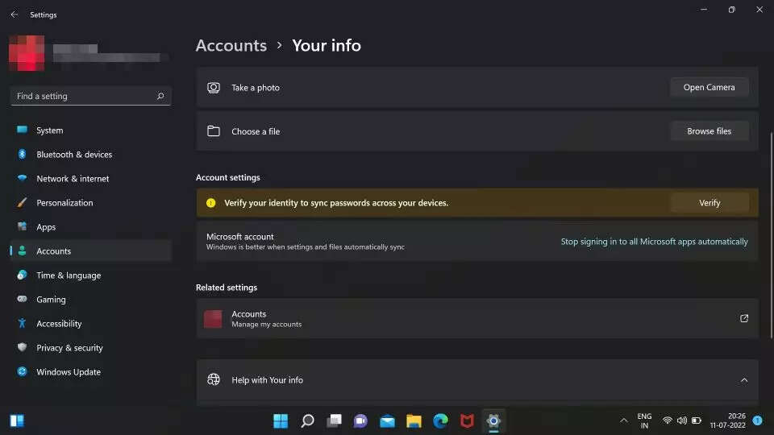774x435 pixels.
Task: Click the search magnifier in Find a setting
Action: pyautogui.click(x=160, y=96)
